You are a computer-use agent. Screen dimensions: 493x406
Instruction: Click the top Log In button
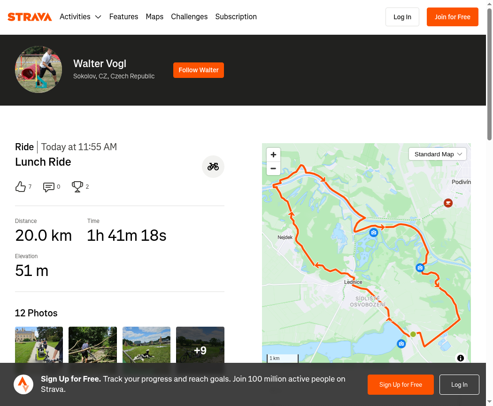point(402,17)
